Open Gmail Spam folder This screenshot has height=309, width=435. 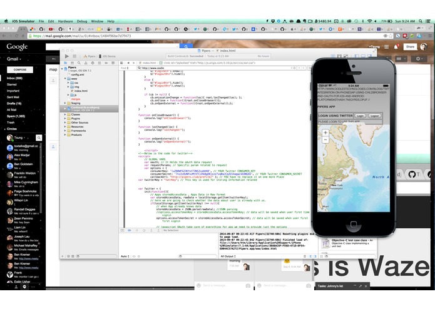16,116
